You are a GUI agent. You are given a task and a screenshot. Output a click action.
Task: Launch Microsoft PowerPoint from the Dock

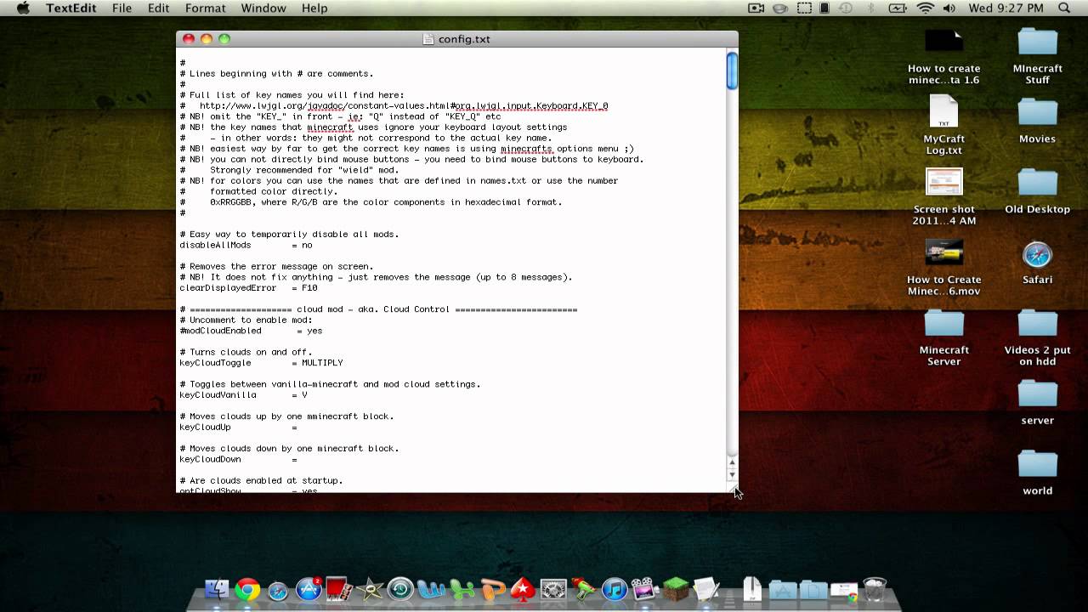(x=492, y=588)
